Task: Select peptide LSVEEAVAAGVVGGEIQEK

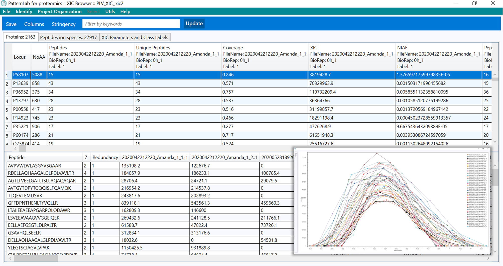Action: [x=34, y=218]
